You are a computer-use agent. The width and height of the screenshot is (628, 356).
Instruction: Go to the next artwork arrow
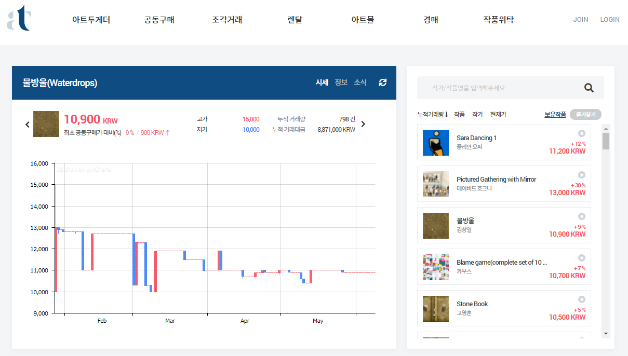pyautogui.click(x=363, y=124)
